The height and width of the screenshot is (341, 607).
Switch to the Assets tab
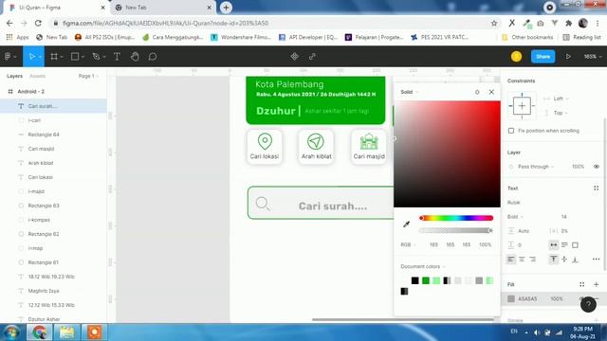38,76
